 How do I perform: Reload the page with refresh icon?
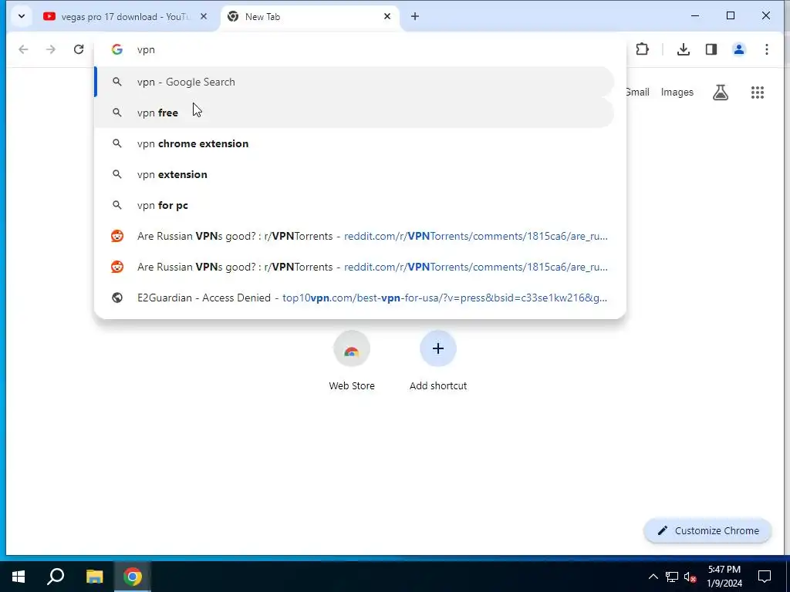[x=79, y=49]
